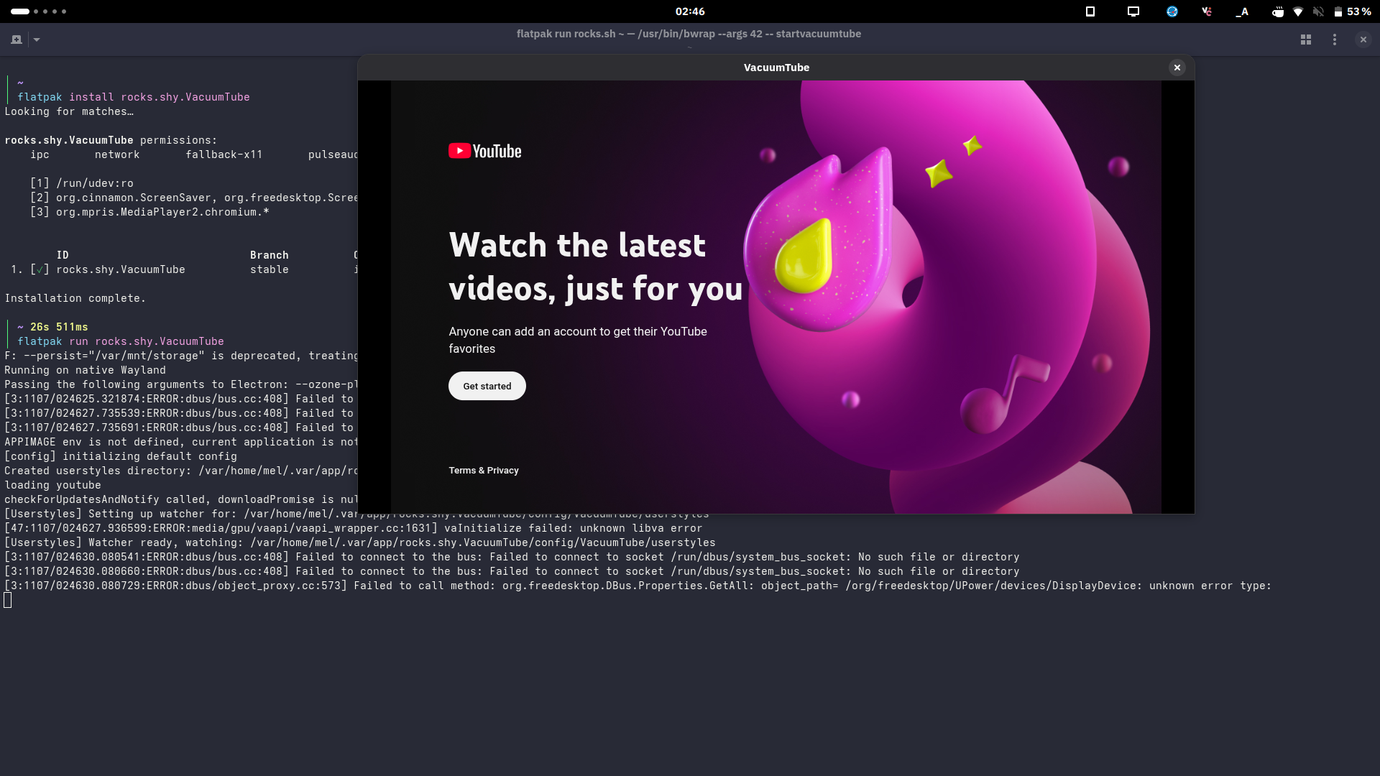Close the VacuumTube window
The height and width of the screenshot is (776, 1380).
[1177, 68]
